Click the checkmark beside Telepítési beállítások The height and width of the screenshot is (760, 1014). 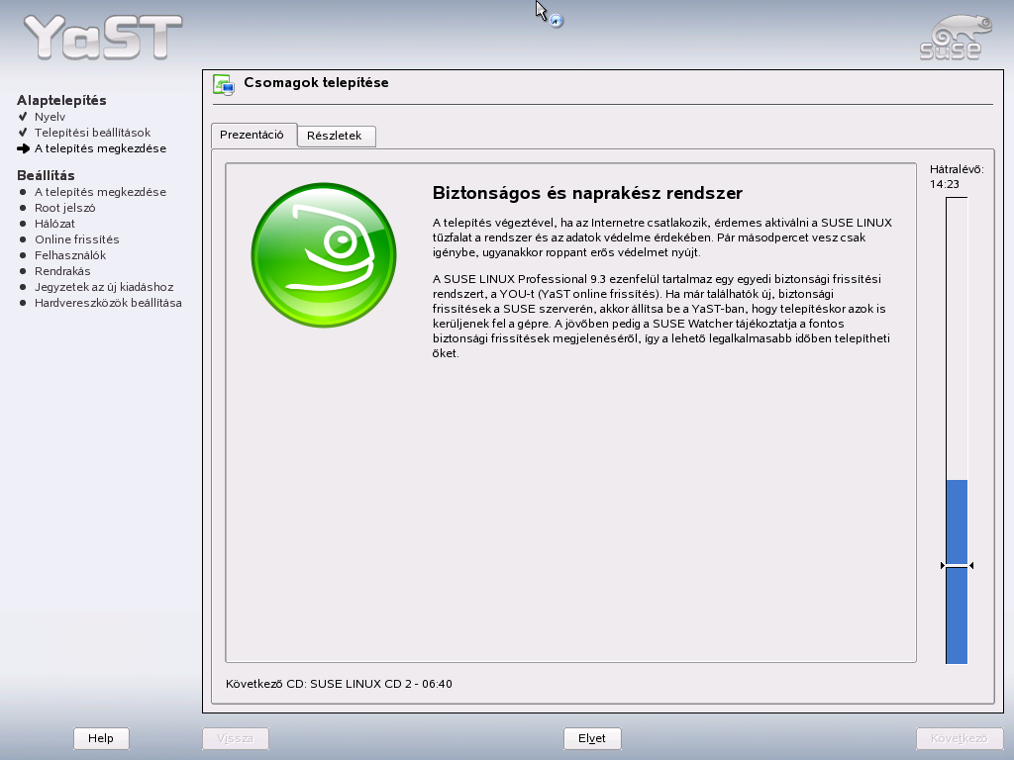[x=23, y=132]
